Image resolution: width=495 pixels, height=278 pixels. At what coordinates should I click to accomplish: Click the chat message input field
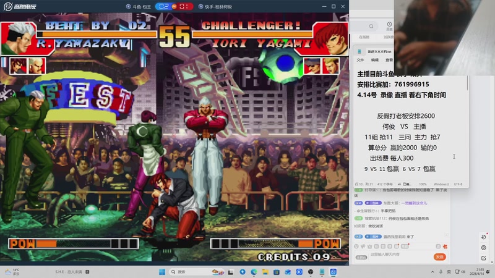tap(400, 255)
